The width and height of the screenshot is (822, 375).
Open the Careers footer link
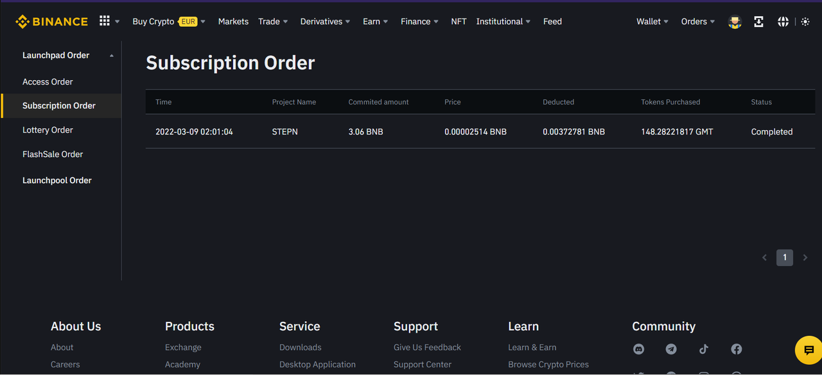click(66, 365)
